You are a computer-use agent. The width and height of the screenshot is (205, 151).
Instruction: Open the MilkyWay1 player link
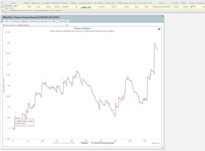pos(8,6)
